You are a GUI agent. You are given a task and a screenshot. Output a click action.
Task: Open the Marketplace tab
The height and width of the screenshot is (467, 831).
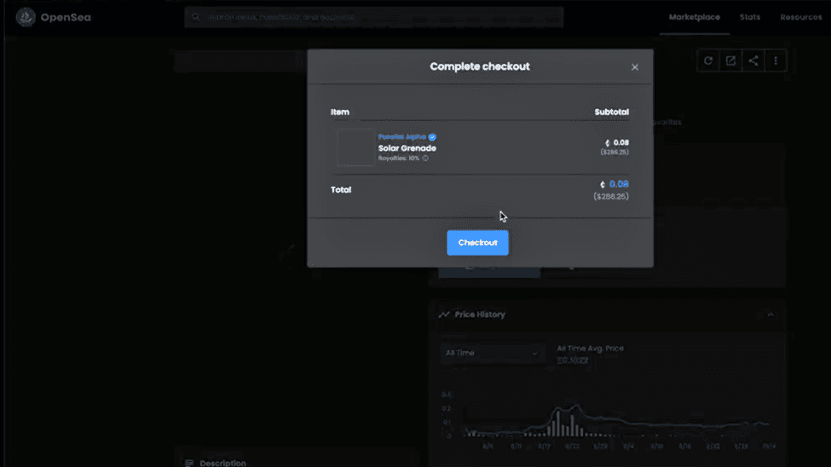click(695, 17)
